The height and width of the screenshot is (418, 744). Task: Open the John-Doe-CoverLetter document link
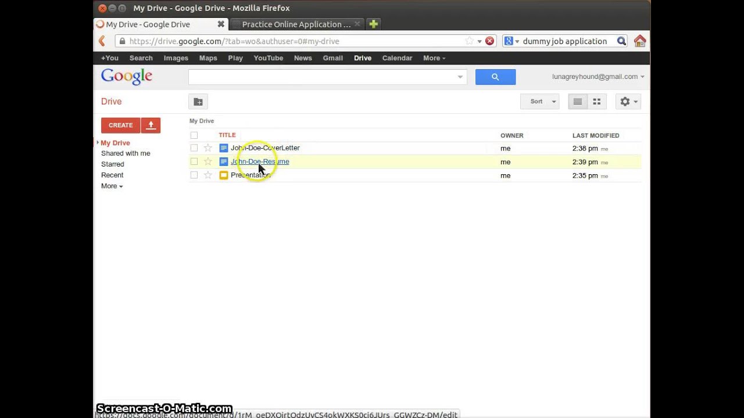[x=265, y=148]
